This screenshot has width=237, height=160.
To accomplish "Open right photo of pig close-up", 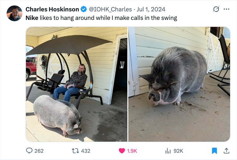I will [179, 84].
